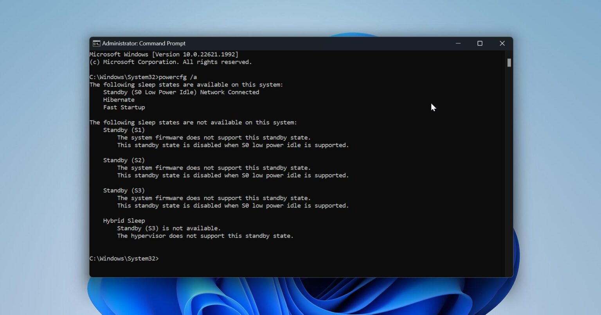Select the Hibernate line
The image size is (601, 315).
click(119, 100)
